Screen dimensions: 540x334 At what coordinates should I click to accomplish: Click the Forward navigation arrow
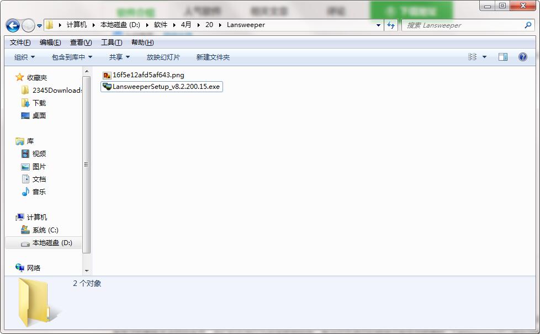pos(28,25)
